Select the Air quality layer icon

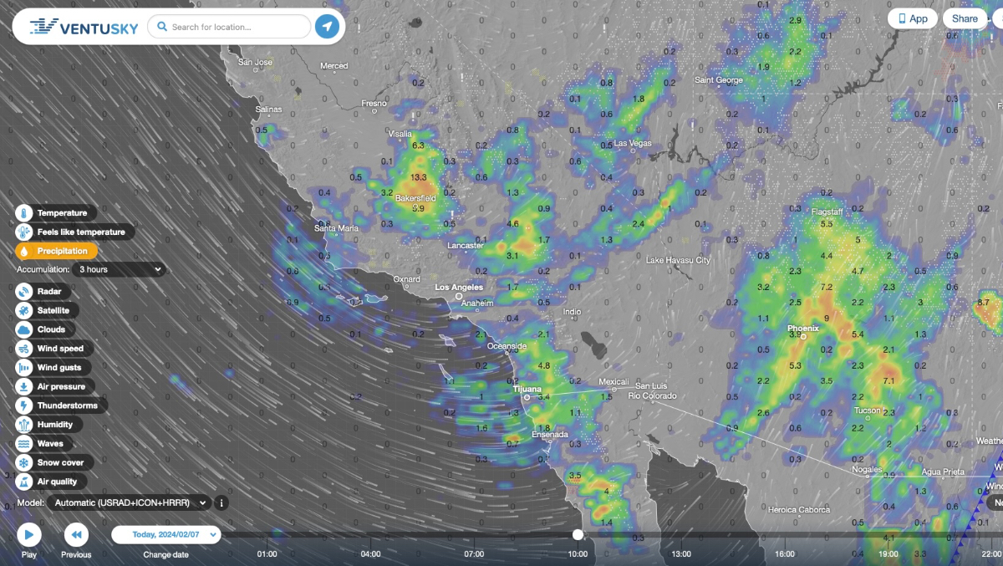tap(24, 482)
